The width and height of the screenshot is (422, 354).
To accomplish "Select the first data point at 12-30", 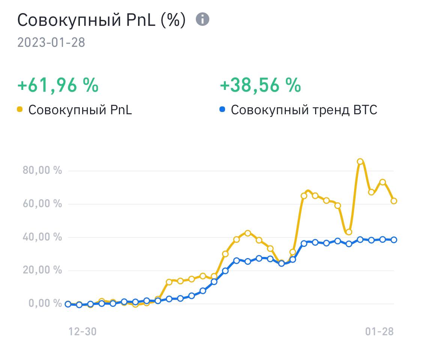I will pyautogui.click(x=68, y=304).
